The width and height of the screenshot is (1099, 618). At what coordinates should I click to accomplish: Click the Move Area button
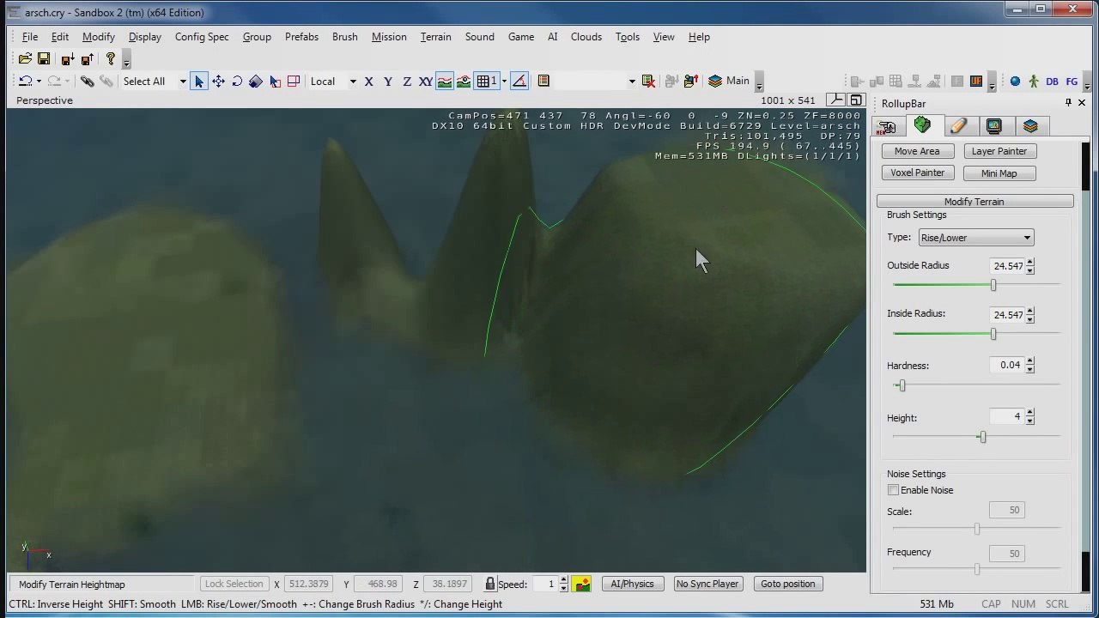coord(917,151)
